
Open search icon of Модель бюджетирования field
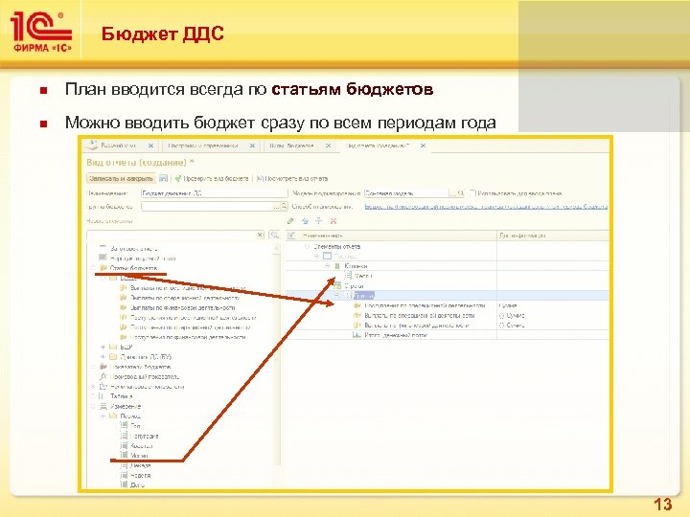tap(460, 193)
